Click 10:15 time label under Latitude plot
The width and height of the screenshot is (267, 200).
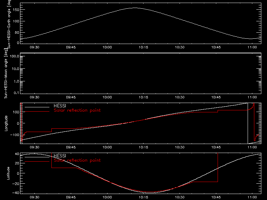(x=144, y=197)
